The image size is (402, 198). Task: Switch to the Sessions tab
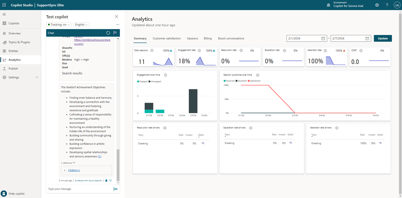point(192,38)
